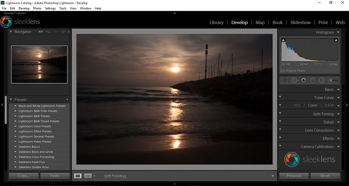Viewport: 349px width, 186px height.
Task: Toggle the Tone Curve panel switch
Action: [x=280, y=98]
